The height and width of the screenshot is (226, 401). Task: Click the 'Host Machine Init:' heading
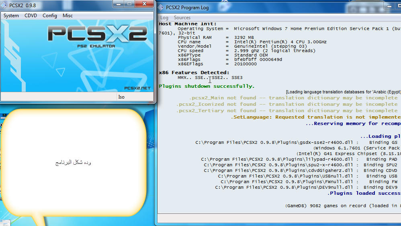188,24
